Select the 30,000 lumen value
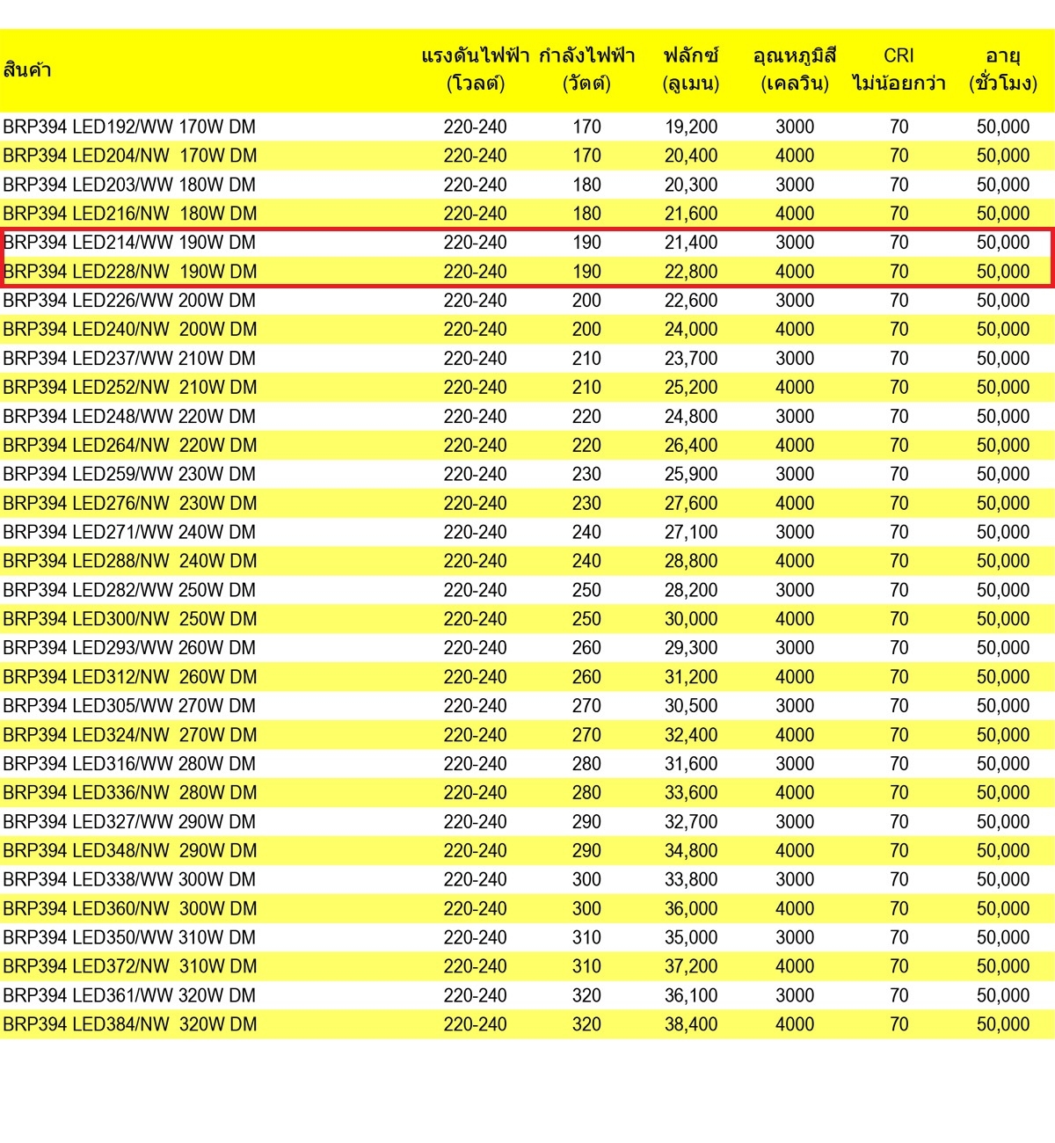 click(x=691, y=619)
